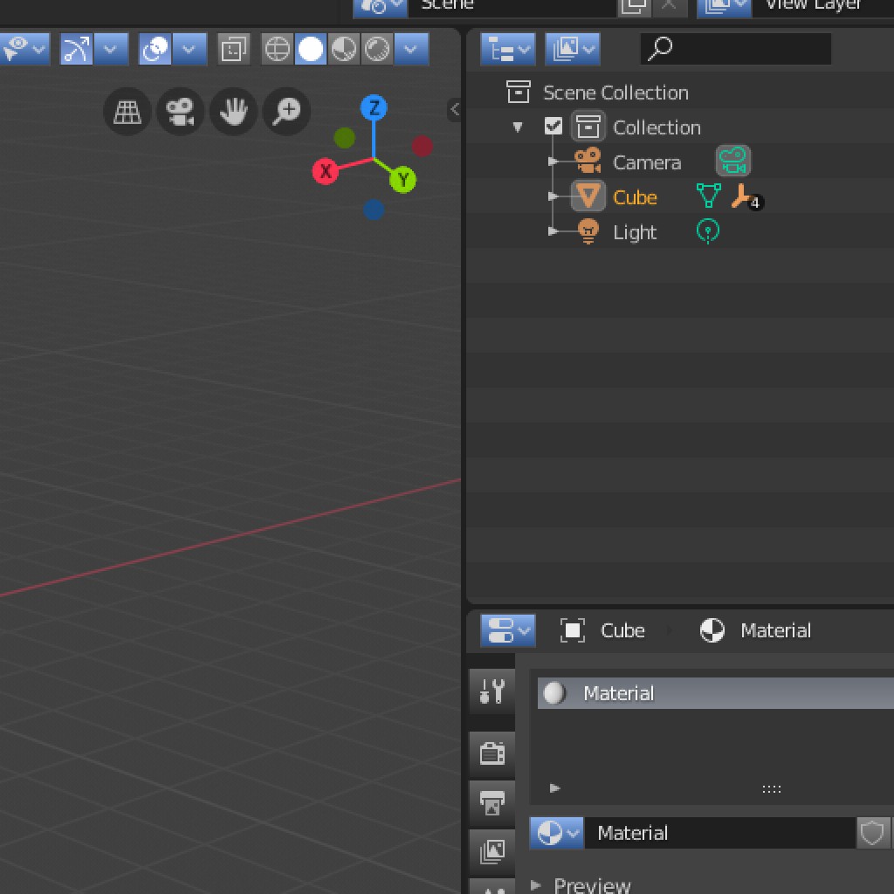
Task: Select the Tool properties tab icon
Action: point(492,691)
